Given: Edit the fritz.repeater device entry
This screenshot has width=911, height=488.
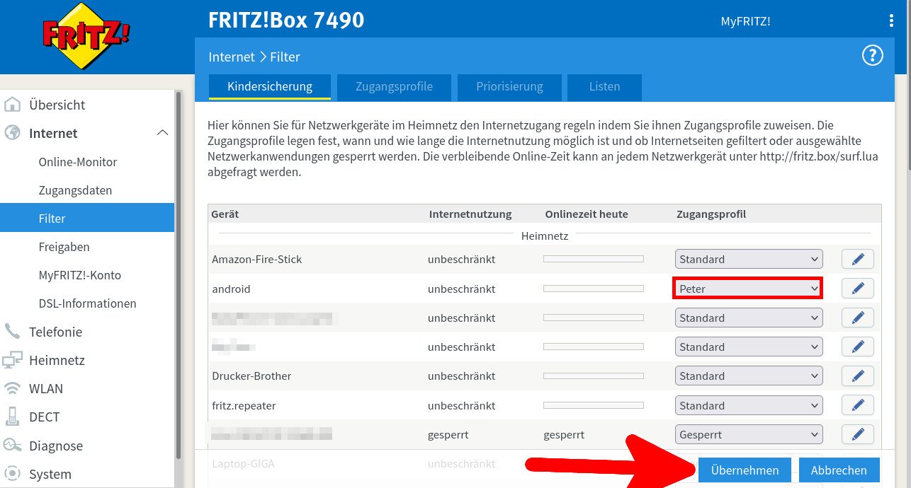Looking at the screenshot, I should tap(858, 406).
